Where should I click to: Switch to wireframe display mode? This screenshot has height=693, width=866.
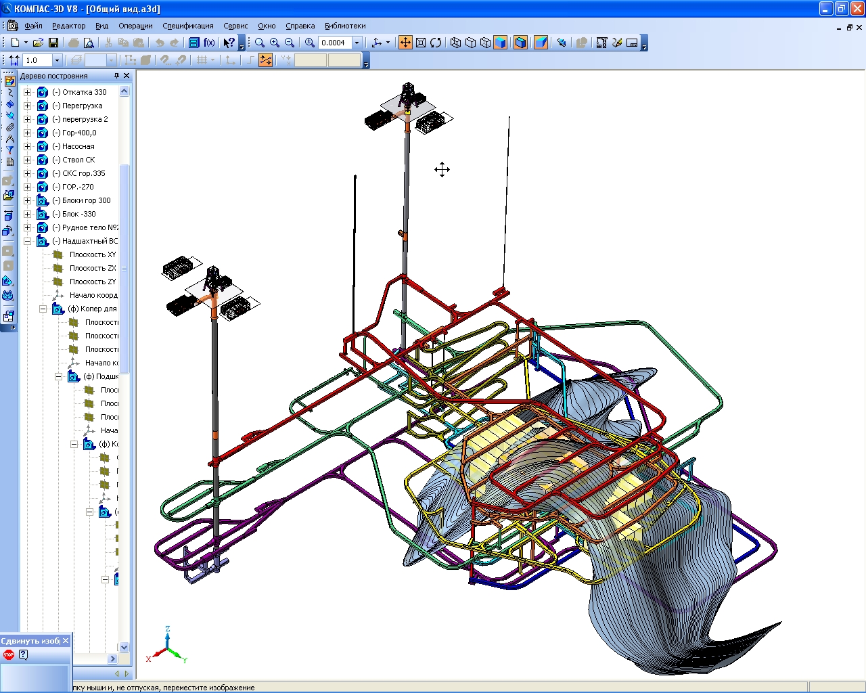456,43
